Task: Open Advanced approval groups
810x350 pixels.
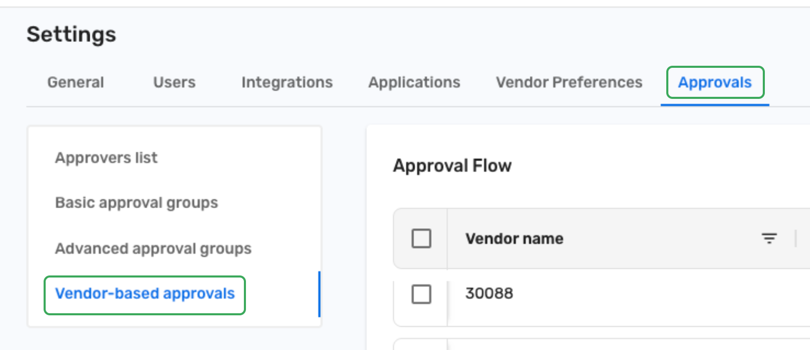Action: point(153,249)
